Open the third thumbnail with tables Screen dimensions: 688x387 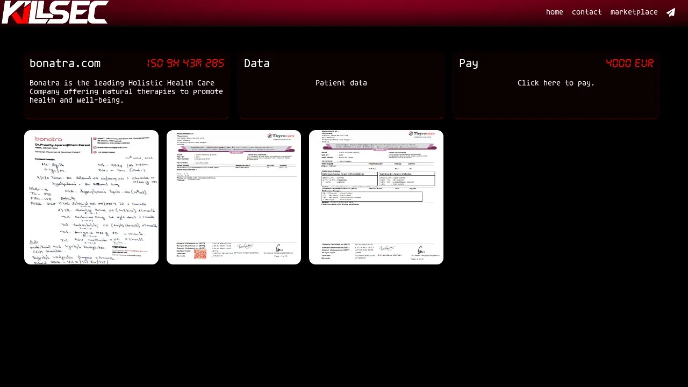pos(376,197)
